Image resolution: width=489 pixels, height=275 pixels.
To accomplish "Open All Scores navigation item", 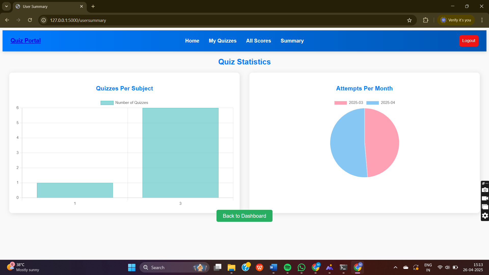I will (258, 41).
